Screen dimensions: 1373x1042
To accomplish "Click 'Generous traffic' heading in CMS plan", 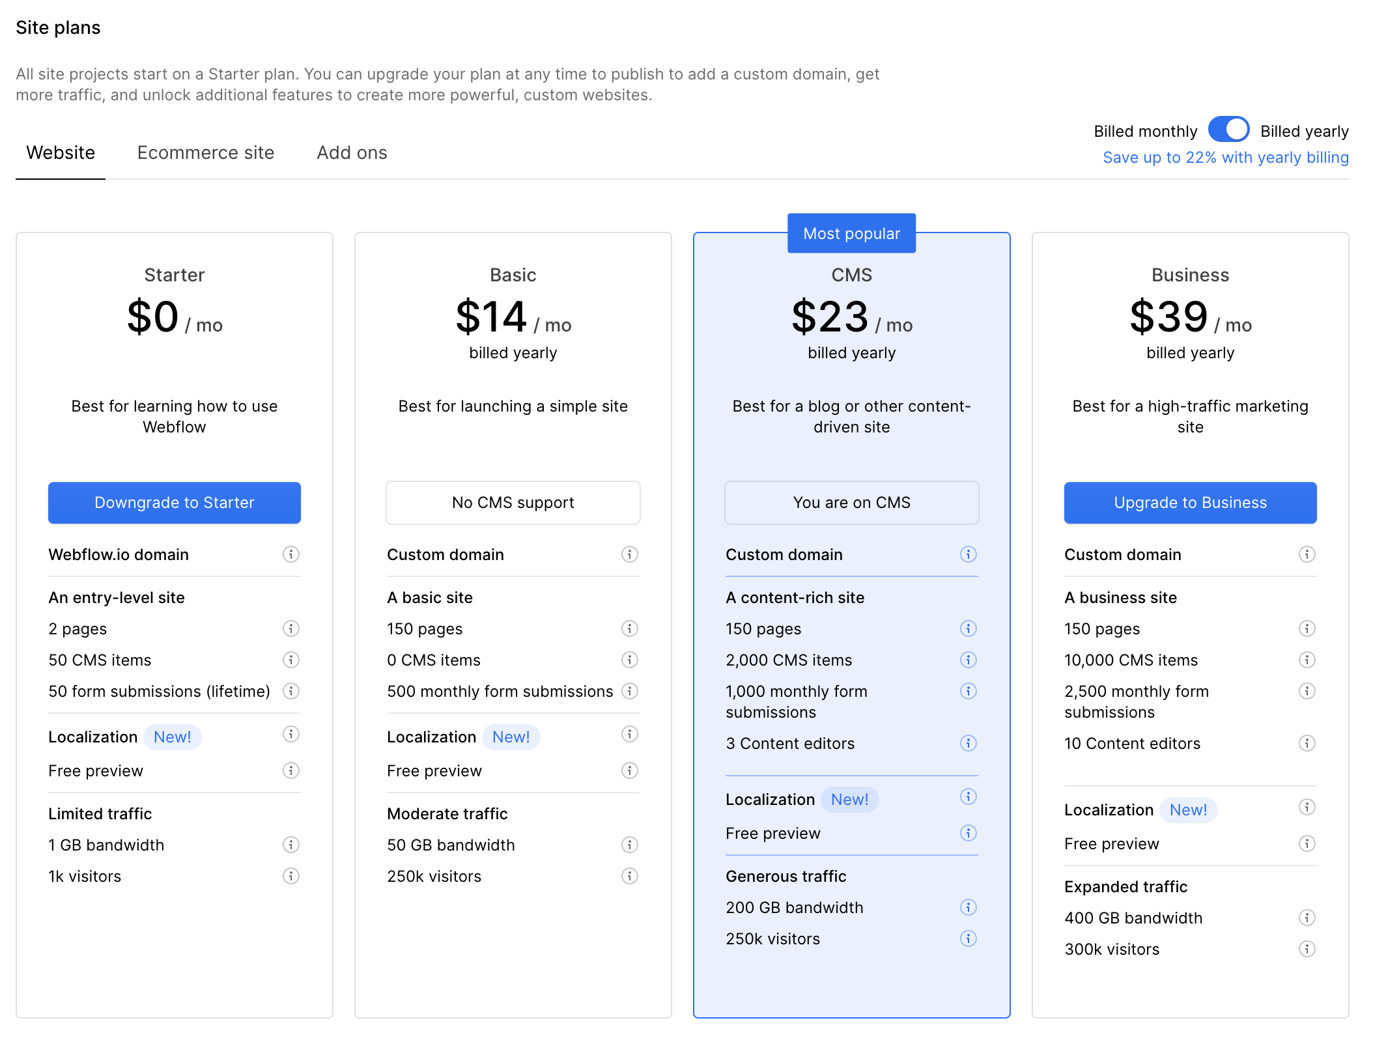I will [786, 877].
